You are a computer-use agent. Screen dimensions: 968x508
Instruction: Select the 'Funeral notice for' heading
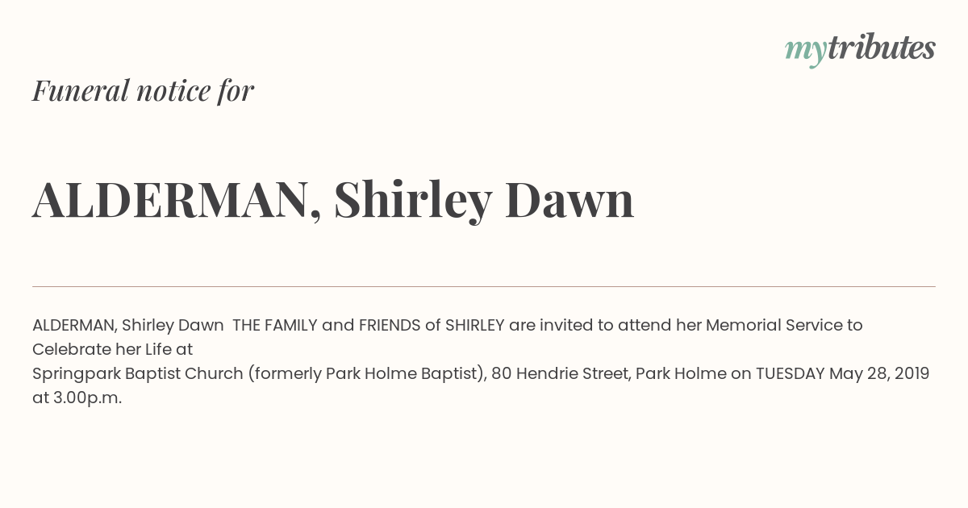tap(143, 91)
